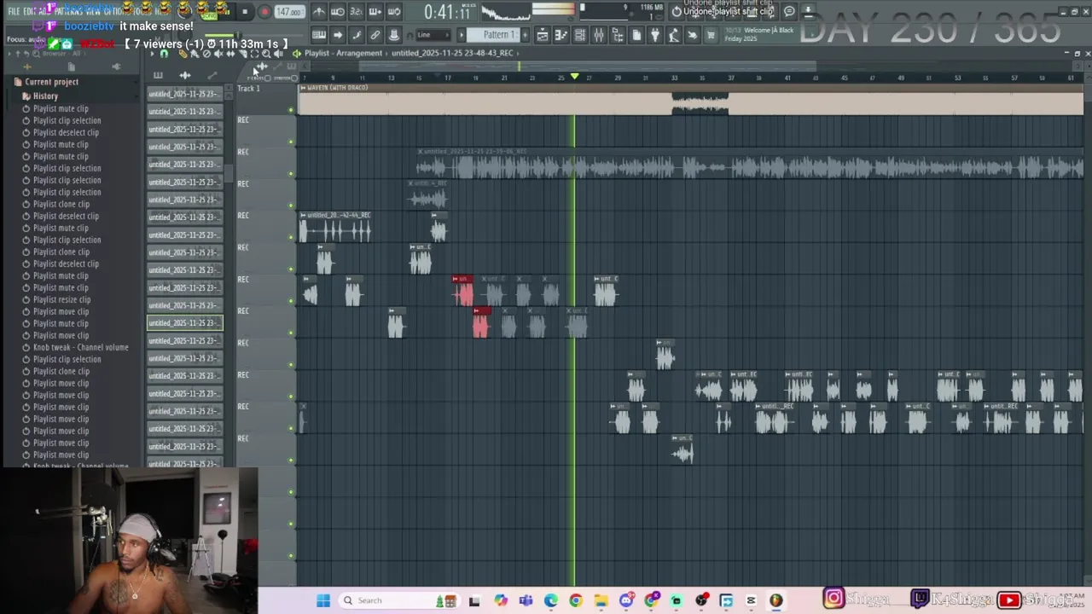1092x614 pixels.
Task: Select the pencil draw tool in playlist toolbar
Action: coord(183,54)
